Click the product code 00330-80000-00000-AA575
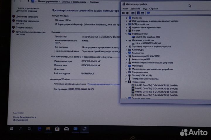 81,89
